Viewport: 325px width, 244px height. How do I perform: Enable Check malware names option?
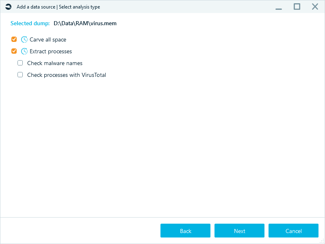pyautogui.click(x=20, y=63)
